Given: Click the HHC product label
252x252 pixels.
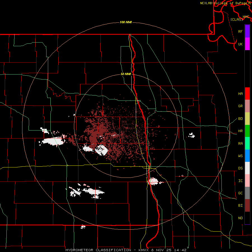Looking at the screenshot, I should click(x=246, y=17).
